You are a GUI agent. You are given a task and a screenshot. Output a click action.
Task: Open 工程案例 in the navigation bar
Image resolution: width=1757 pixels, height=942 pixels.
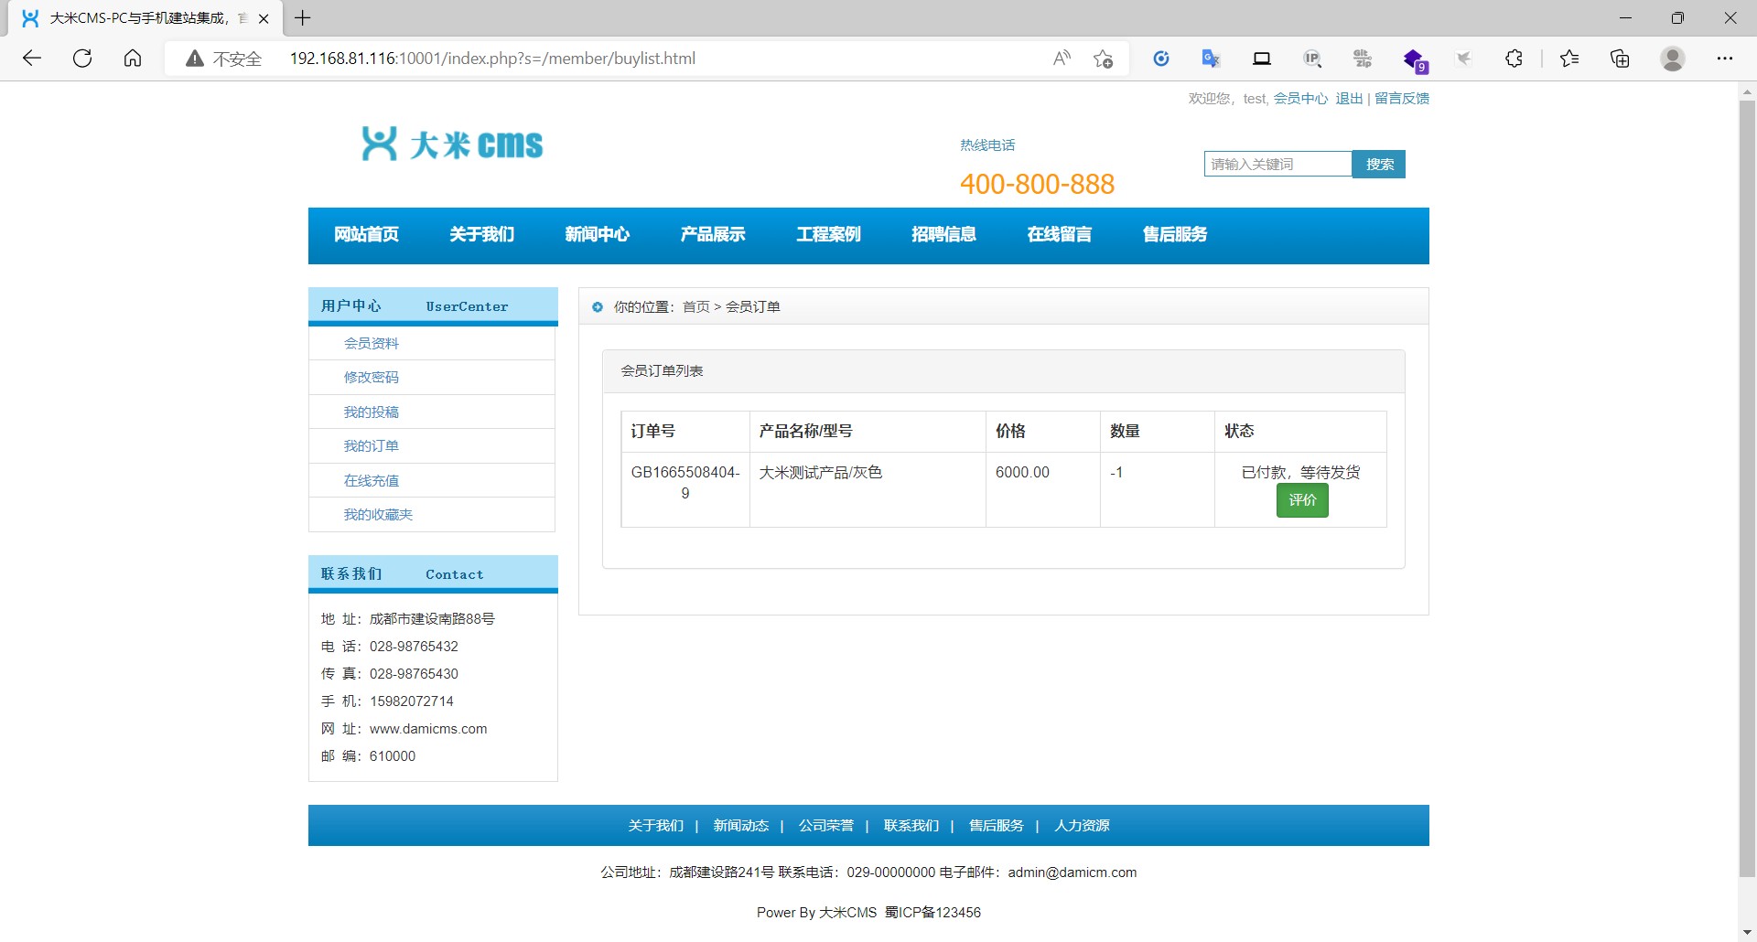828,235
